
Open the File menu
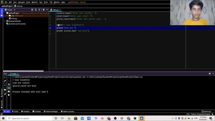click(x=6, y=2)
